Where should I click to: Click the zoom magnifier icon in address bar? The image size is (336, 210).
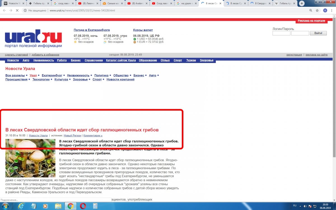[311, 10]
